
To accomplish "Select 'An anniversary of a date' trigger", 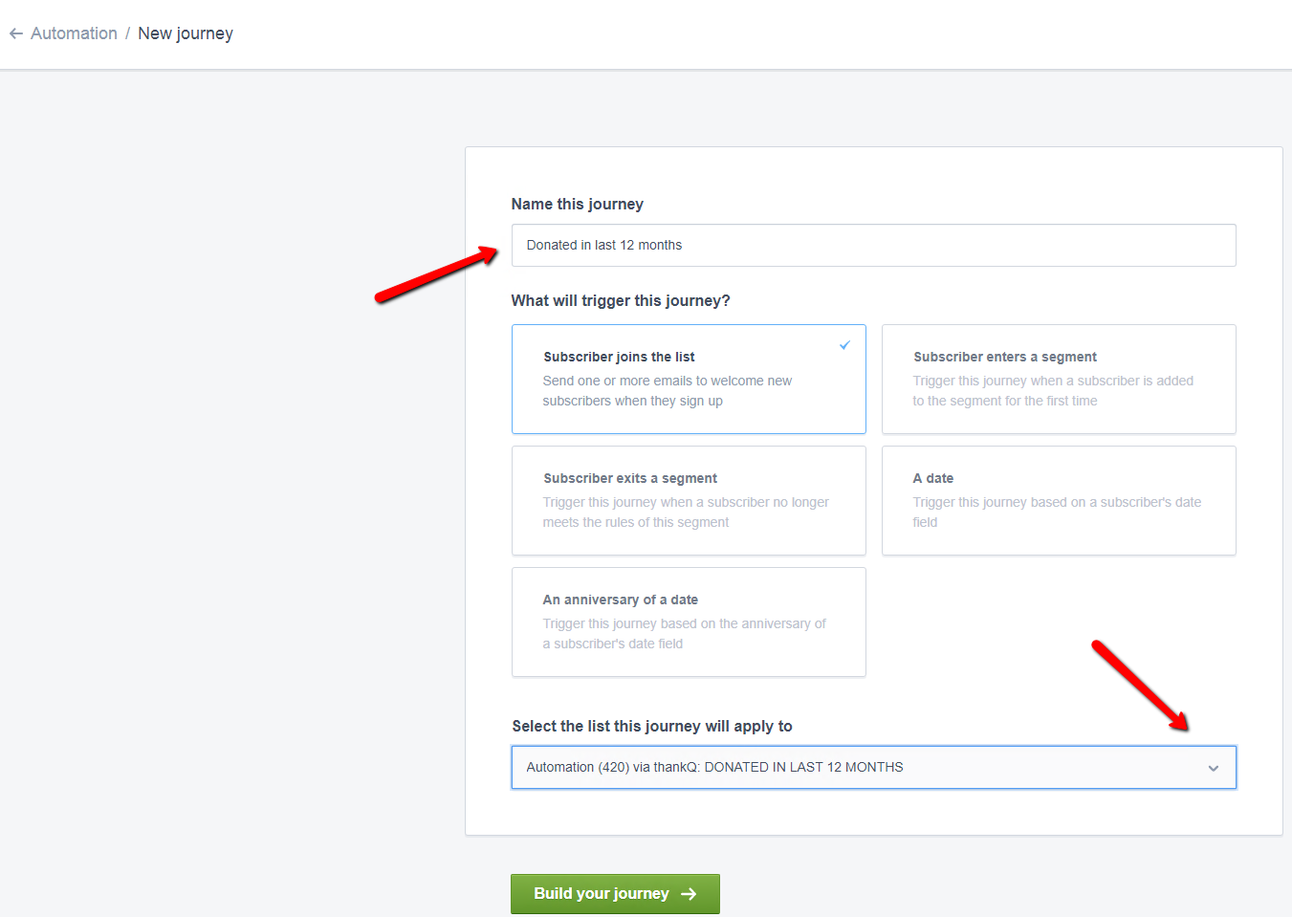I will click(x=689, y=622).
